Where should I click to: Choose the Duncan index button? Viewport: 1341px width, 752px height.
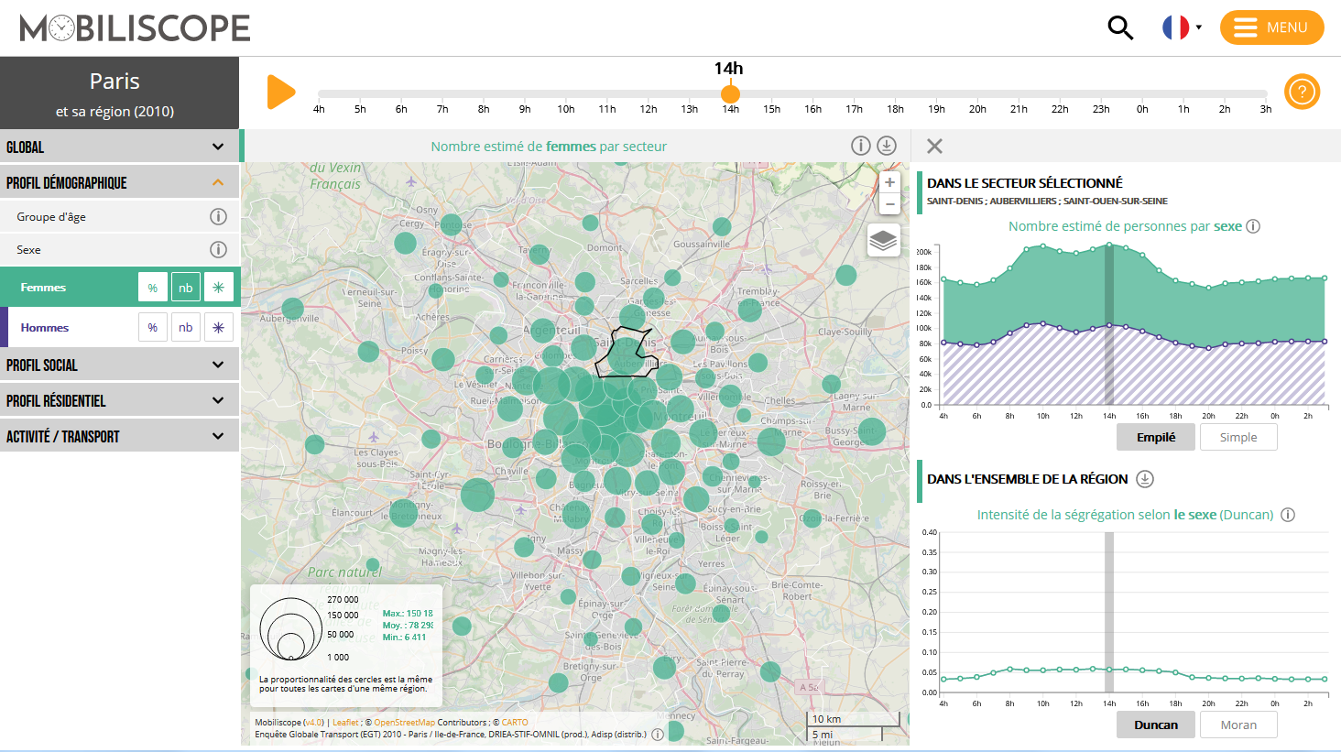tap(1156, 725)
